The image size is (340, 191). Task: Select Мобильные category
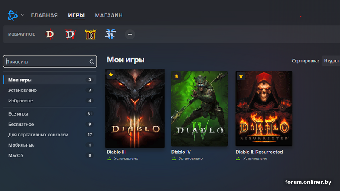coord(50,145)
